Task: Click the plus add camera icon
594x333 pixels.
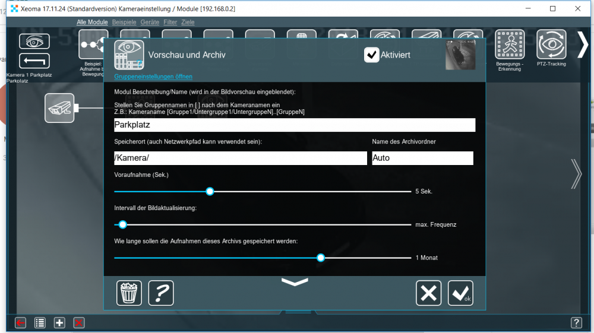Action: [59, 323]
